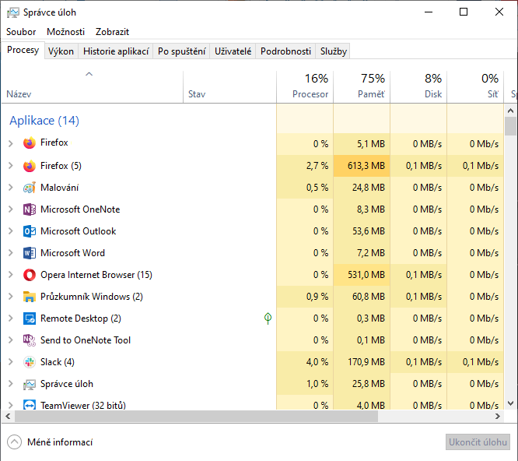Click the green leaf suspended status icon
518x461 pixels.
click(268, 318)
